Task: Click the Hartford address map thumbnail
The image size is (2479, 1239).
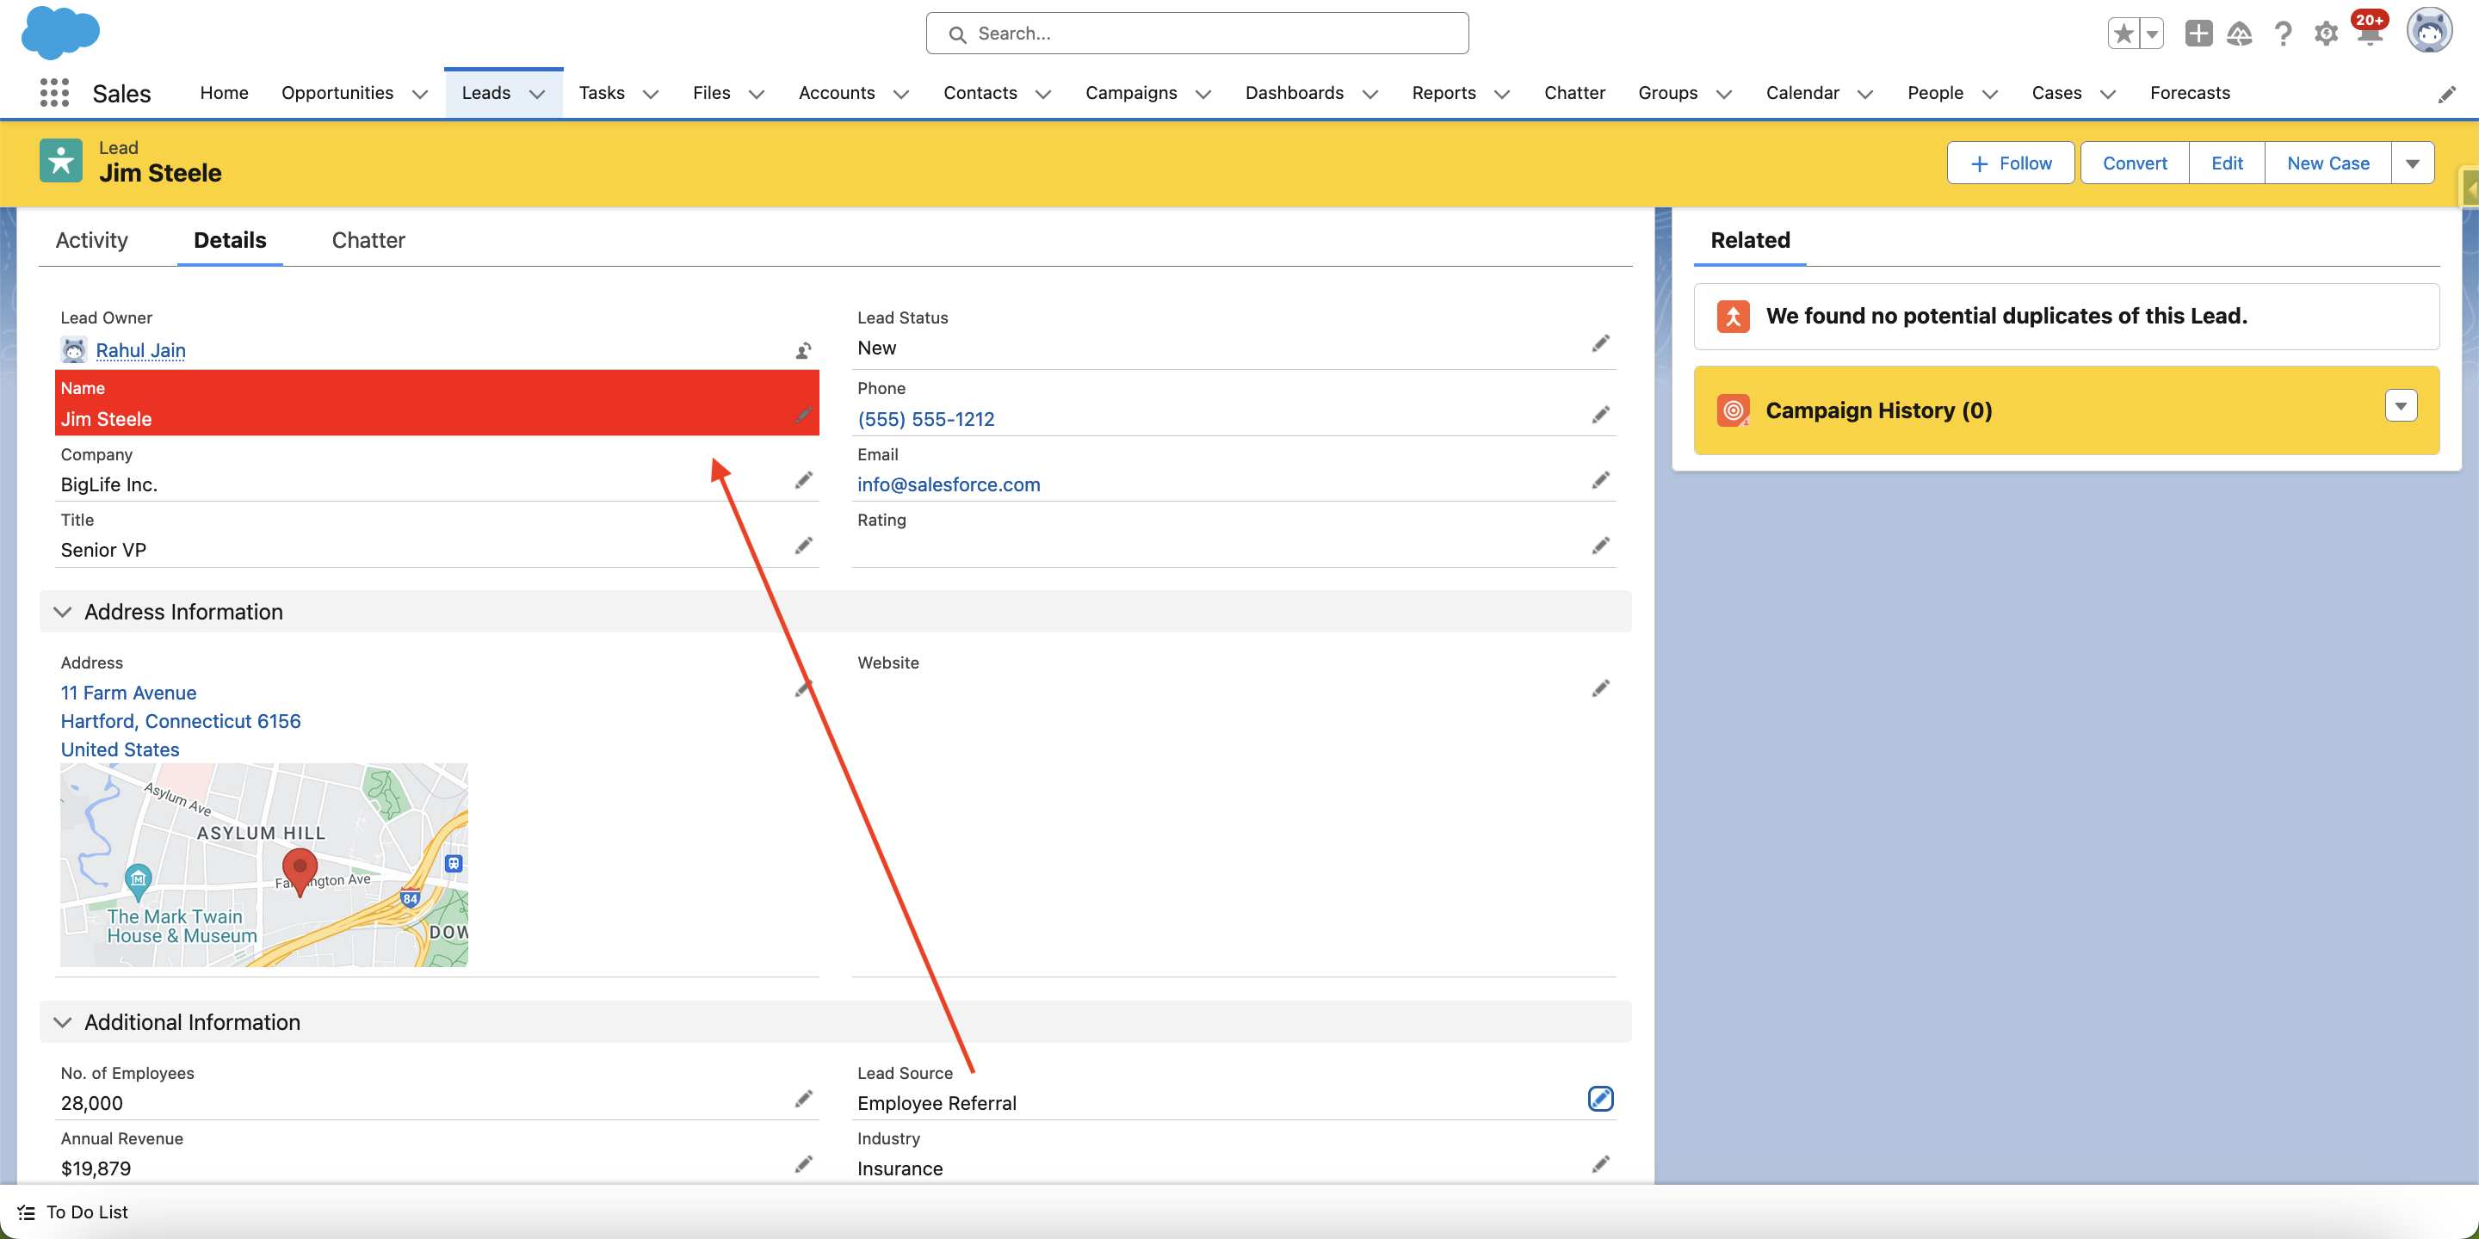Action: click(x=263, y=865)
